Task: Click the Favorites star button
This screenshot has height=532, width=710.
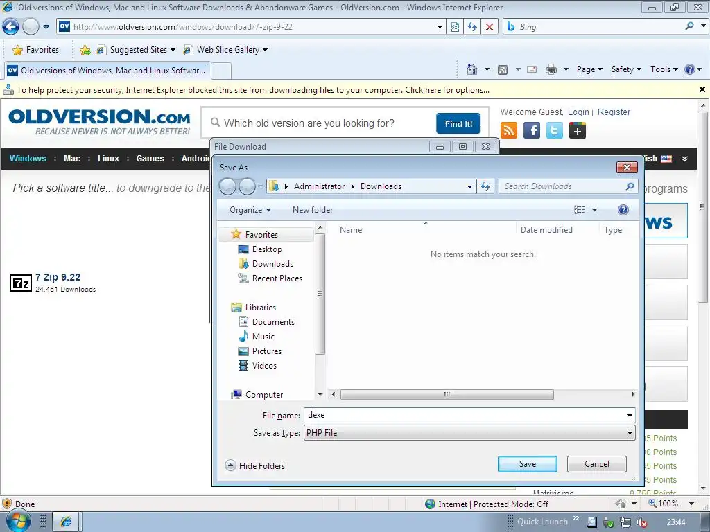Action: [x=36, y=50]
